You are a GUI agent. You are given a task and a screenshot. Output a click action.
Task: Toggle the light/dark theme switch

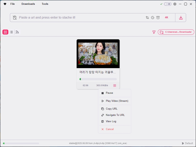(168, 4)
